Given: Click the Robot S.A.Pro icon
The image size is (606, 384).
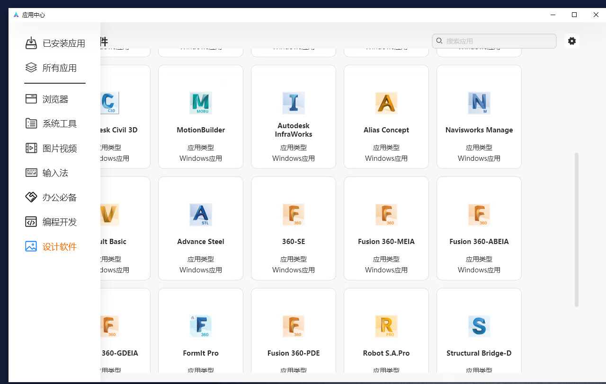Looking at the screenshot, I should pyautogui.click(x=386, y=326).
